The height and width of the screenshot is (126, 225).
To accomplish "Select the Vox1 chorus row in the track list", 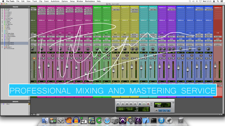I will (x=14, y=42).
